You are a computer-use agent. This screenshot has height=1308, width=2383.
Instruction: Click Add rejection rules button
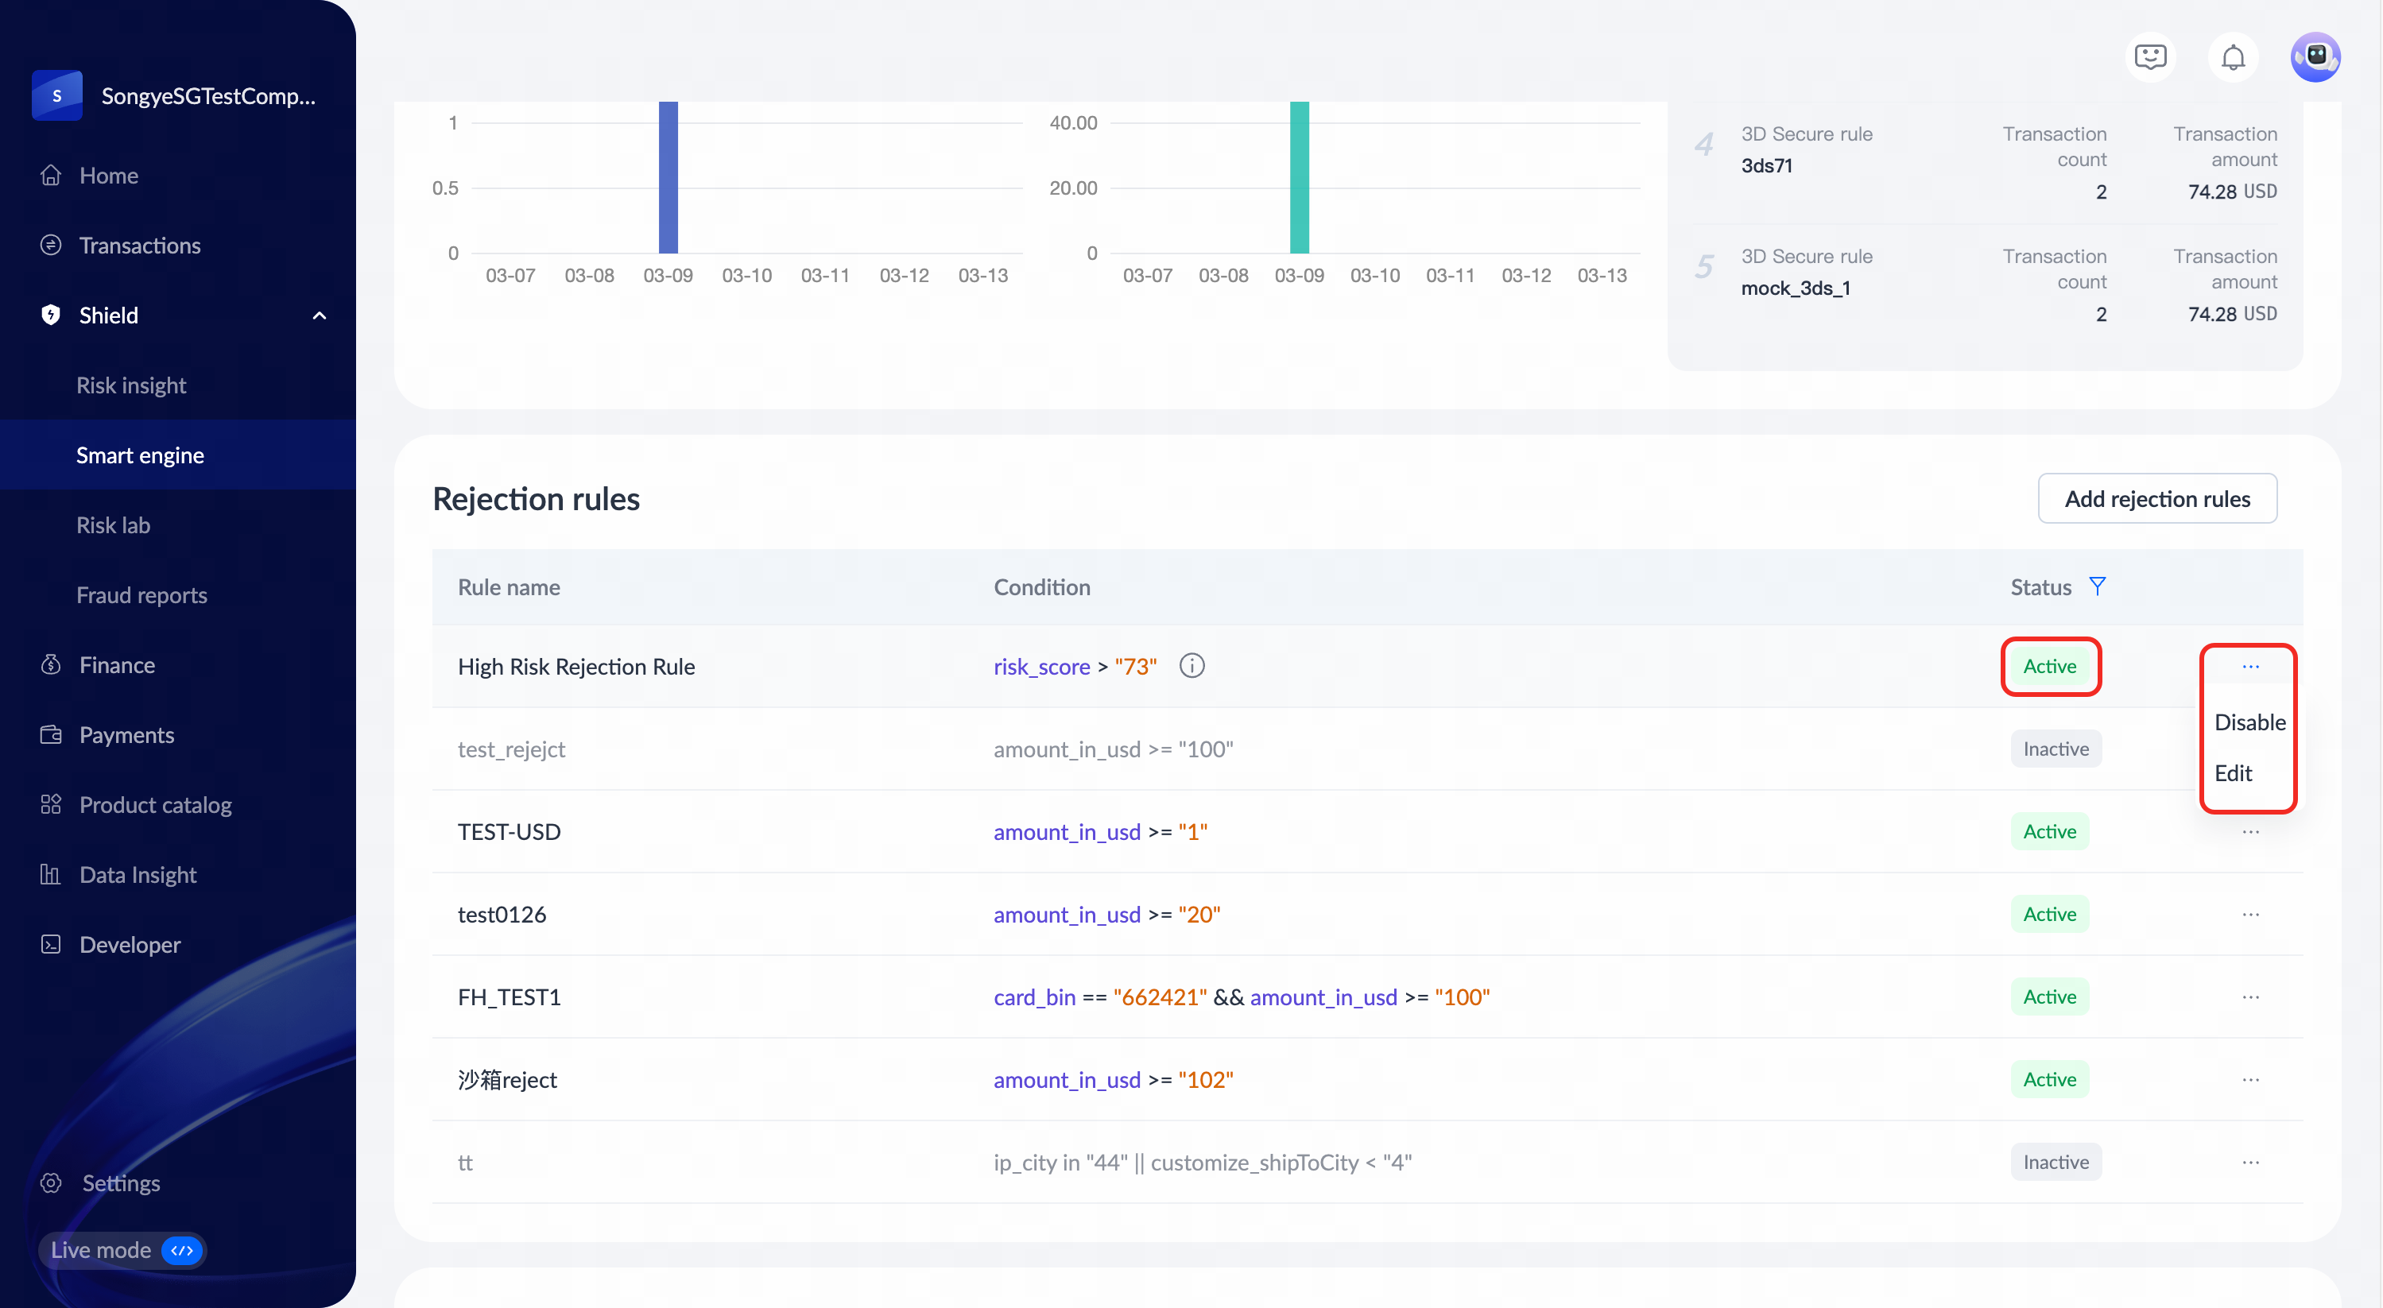pyautogui.click(x=2156, y=498)
